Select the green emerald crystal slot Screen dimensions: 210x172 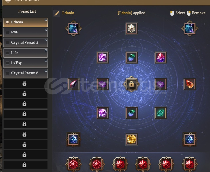161,113
